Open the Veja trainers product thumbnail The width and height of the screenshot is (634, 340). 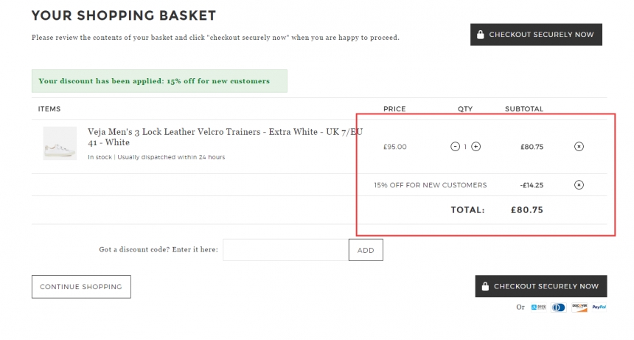(x=60, y=144)
